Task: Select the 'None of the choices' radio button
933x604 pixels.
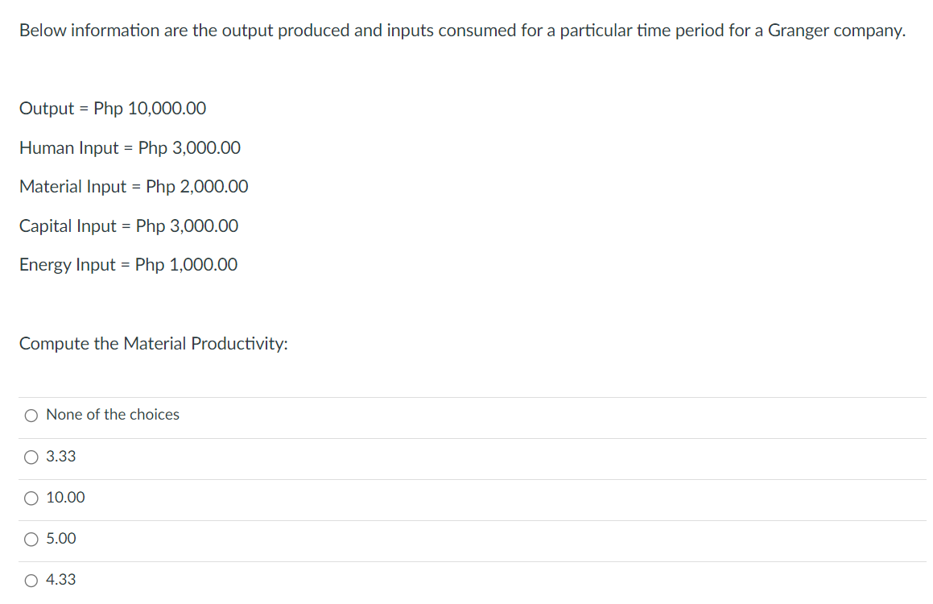Action: tap(31, 415)
